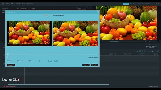Close the Recortar y acercar dialog
This screenshot has width=161, height=90.
pos(98,12)
